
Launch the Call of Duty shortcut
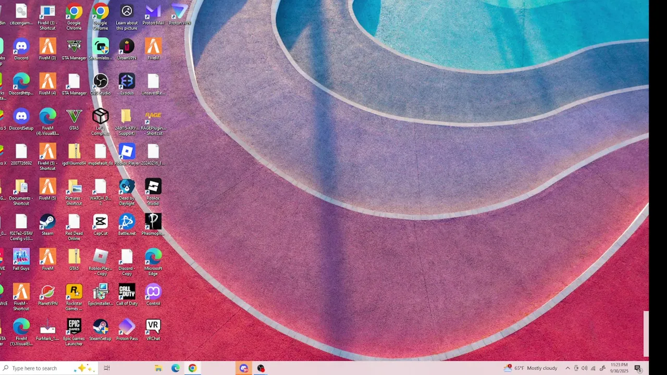pyautogui.click(x=127, y=294)
